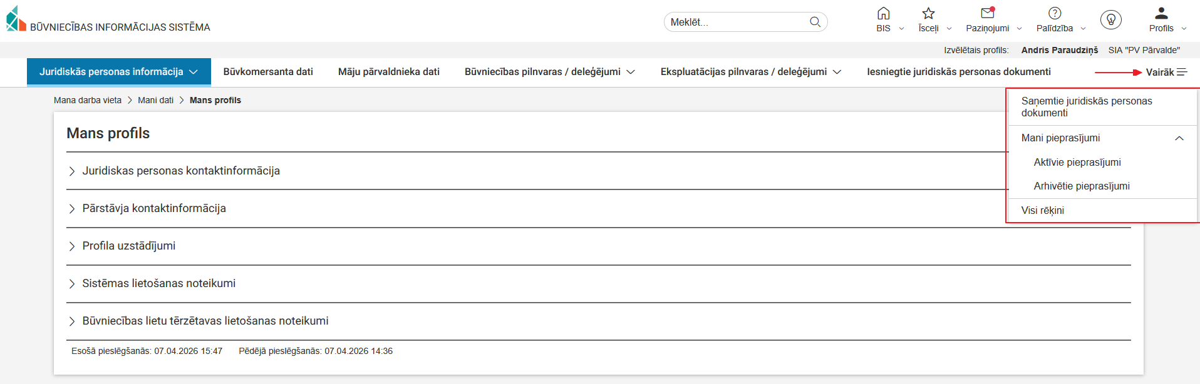The image size is (1200, 384).
Task: Click the lightbulb suggestions icon
Action: pyautogui.click(x=1111, y=20)
